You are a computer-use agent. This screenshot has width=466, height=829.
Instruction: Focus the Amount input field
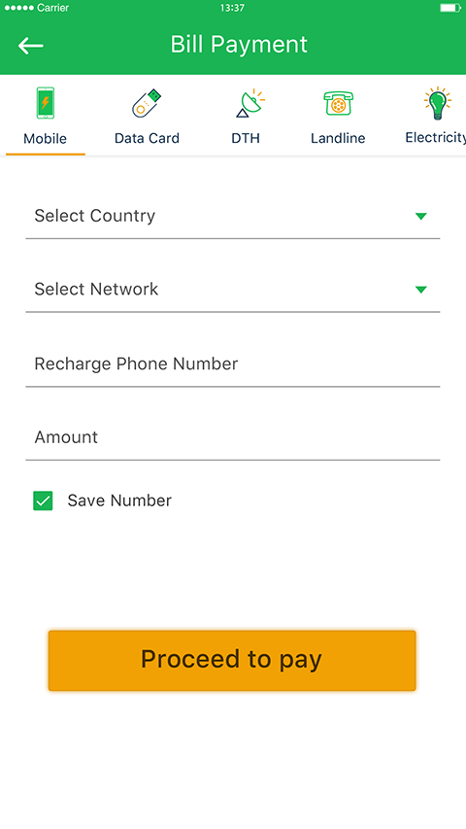(233, 437)
